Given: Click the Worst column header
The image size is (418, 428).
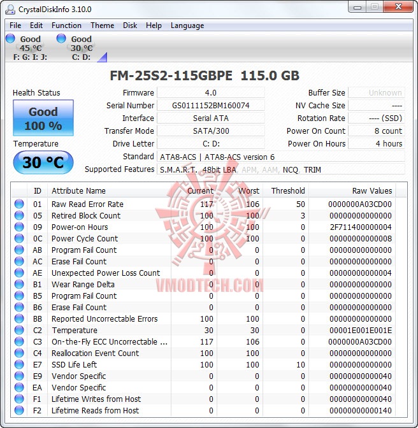Looking at the screenshot, I should (240, 190).
